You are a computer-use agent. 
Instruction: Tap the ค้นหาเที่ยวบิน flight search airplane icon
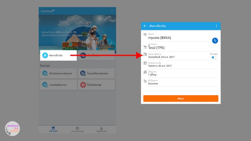tap(45, 55)
